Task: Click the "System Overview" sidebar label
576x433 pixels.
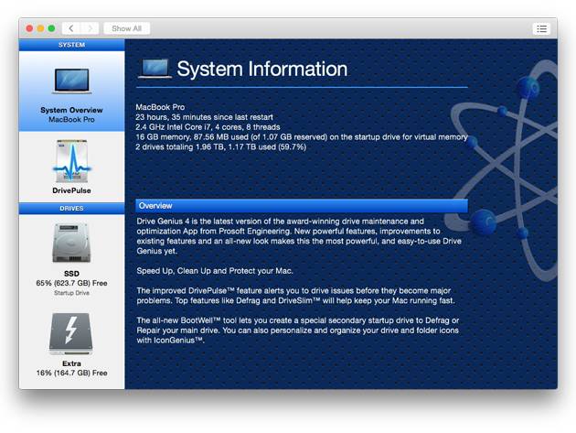Action: (x=71, y=110)
